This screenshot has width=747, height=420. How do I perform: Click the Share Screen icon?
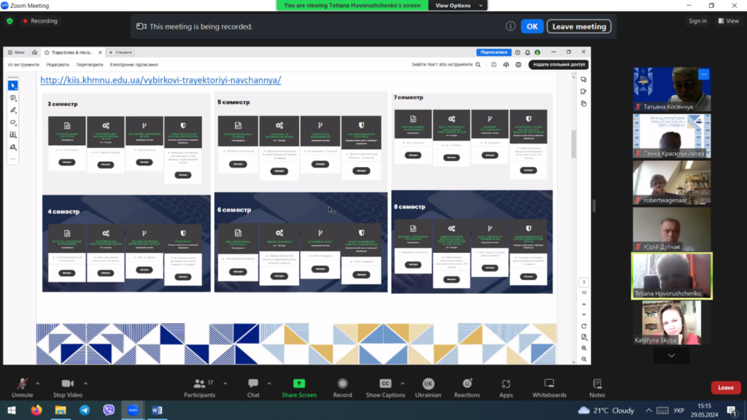point(299,384)
